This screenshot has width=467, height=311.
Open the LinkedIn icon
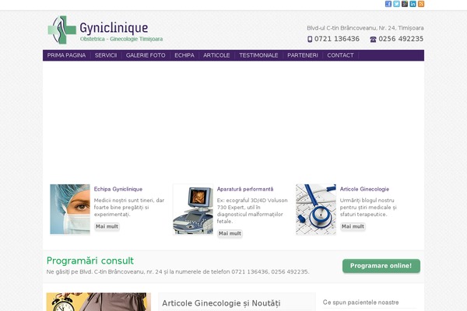point(413,4)
